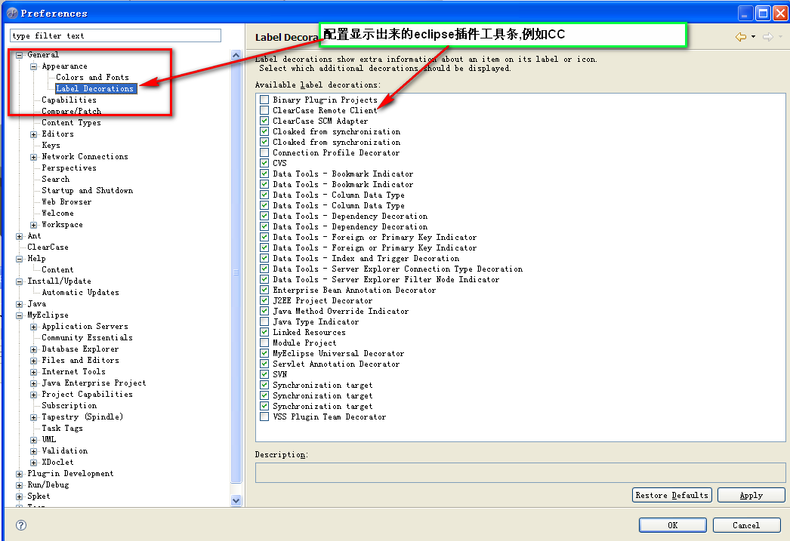
Task: Expand the XDoclet node
Action: coord(34,463)
